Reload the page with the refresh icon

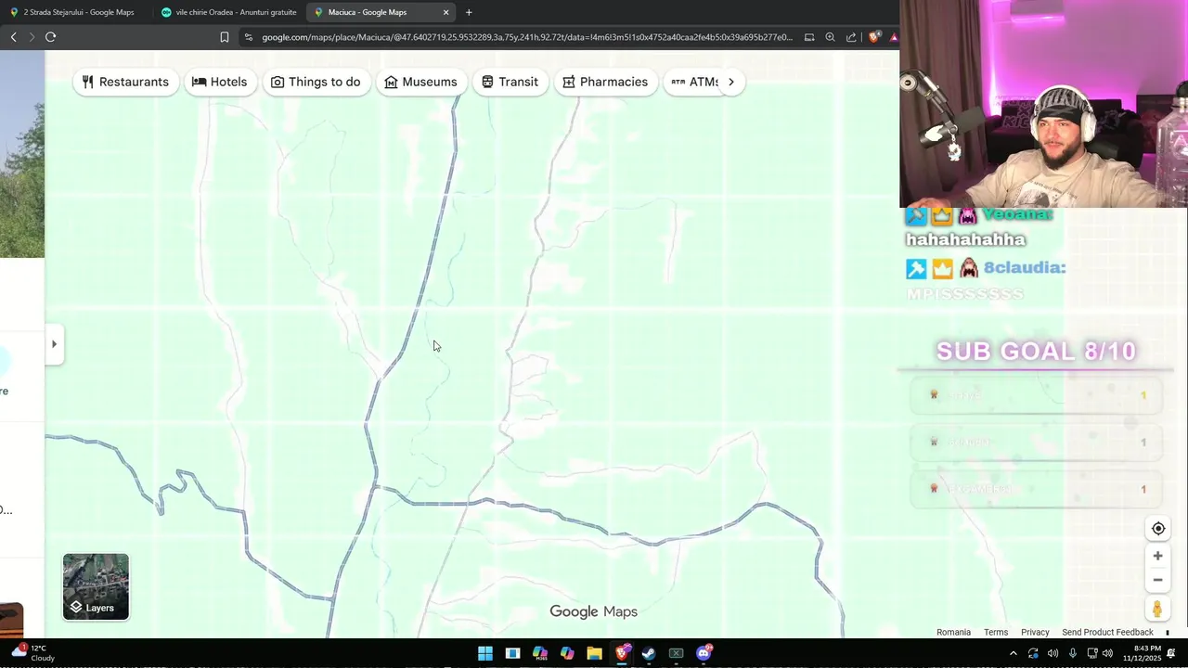[50, 37]
